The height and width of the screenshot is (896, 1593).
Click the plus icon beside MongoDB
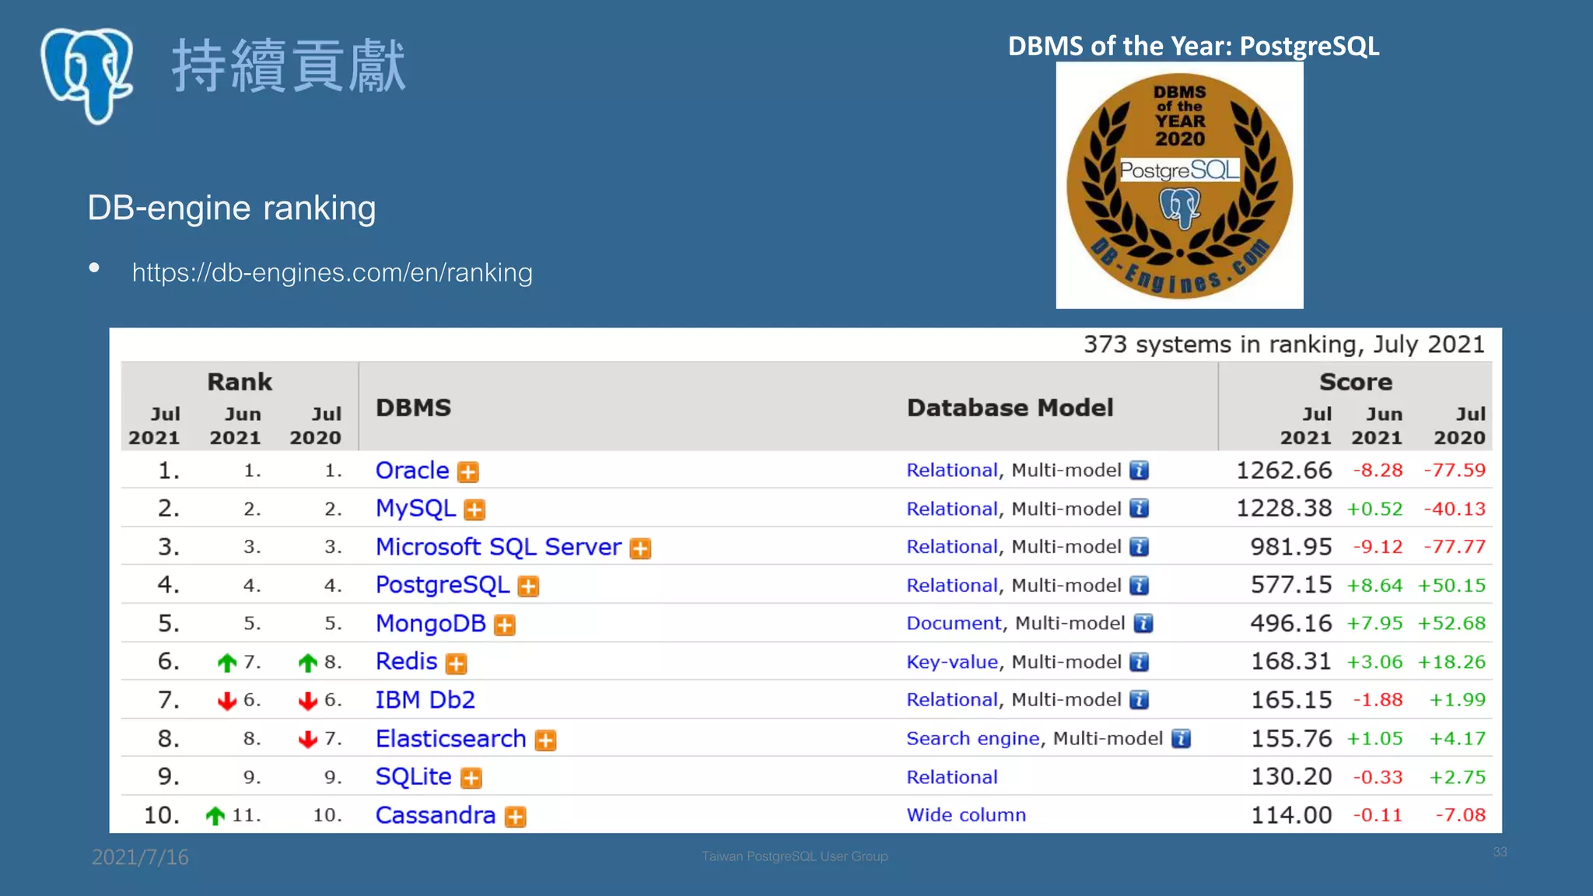(505, 625)
